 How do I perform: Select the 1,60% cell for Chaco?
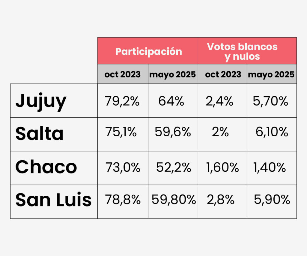[x=222, y=167]
